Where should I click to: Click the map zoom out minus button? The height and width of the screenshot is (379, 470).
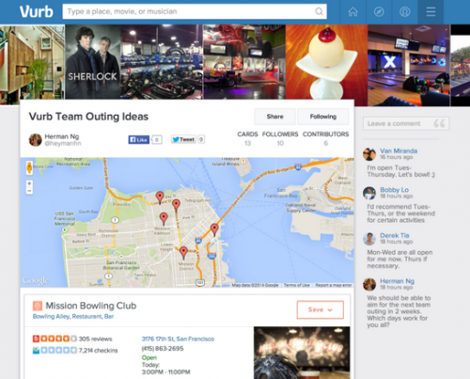[x=29, y=191]
